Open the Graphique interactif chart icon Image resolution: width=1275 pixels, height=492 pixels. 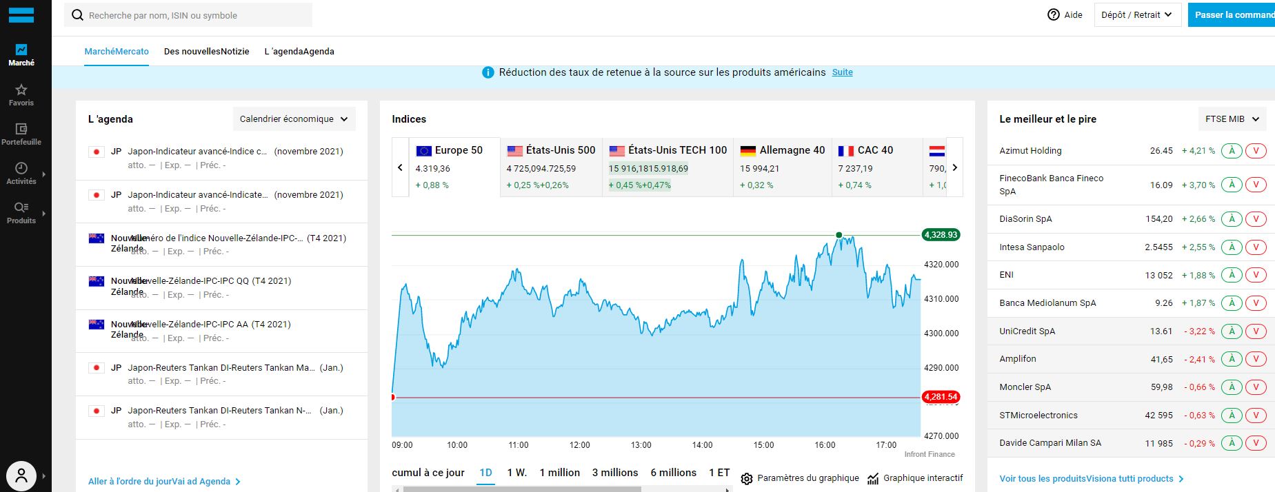[x=874, y=478]
